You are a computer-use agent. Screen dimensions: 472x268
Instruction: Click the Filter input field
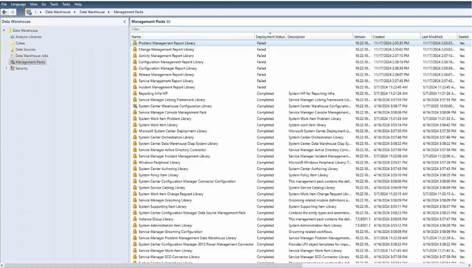click(301, 29)
